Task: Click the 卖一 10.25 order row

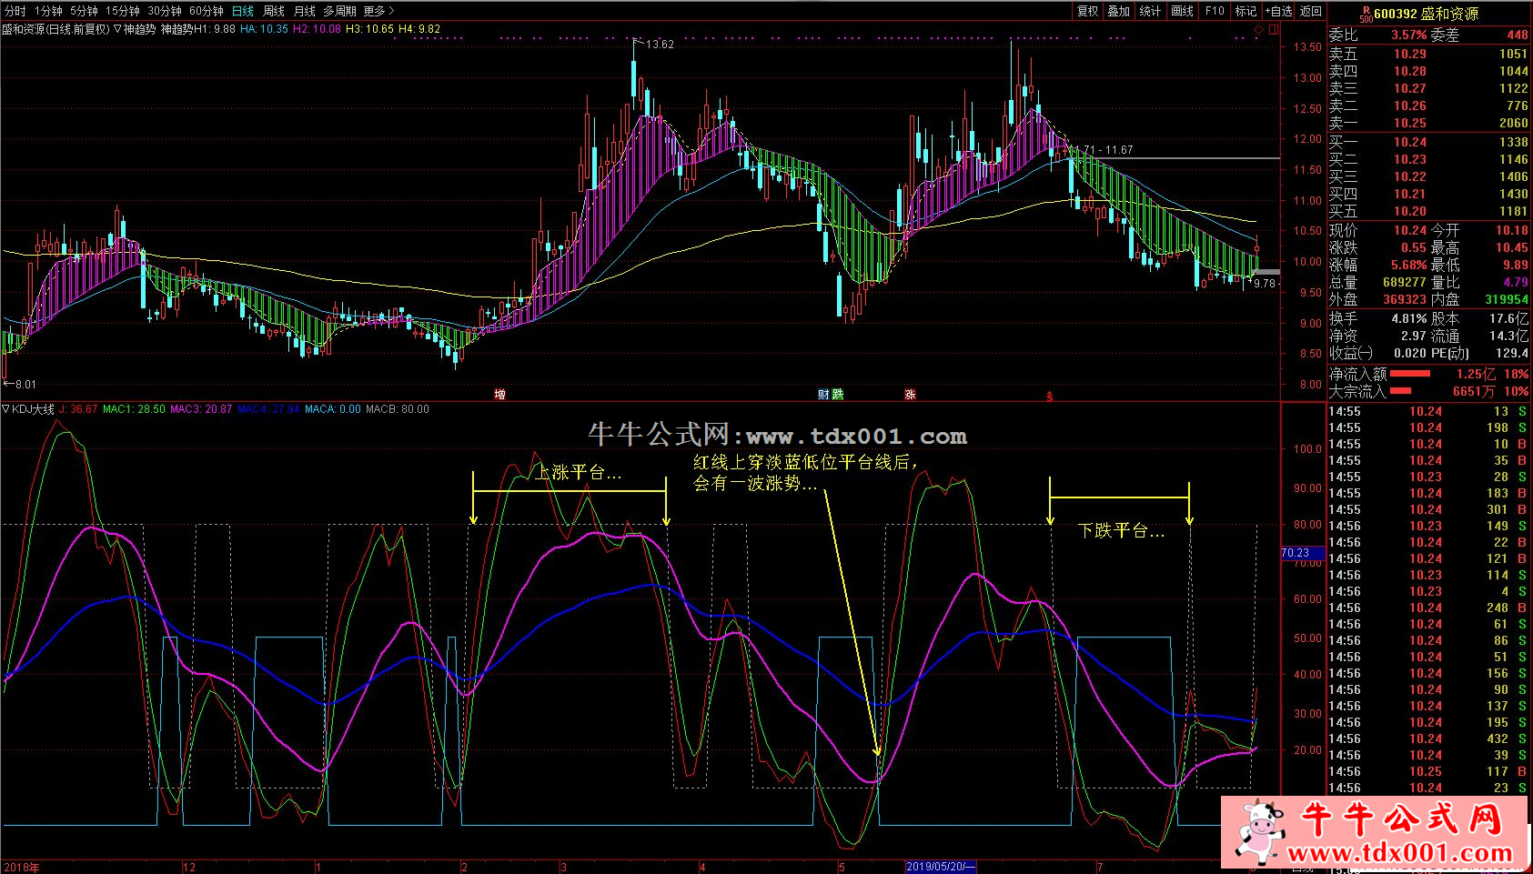Action: pos(1428,123)
